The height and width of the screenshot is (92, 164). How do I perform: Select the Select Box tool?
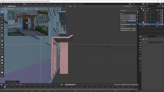coord(2,12)
